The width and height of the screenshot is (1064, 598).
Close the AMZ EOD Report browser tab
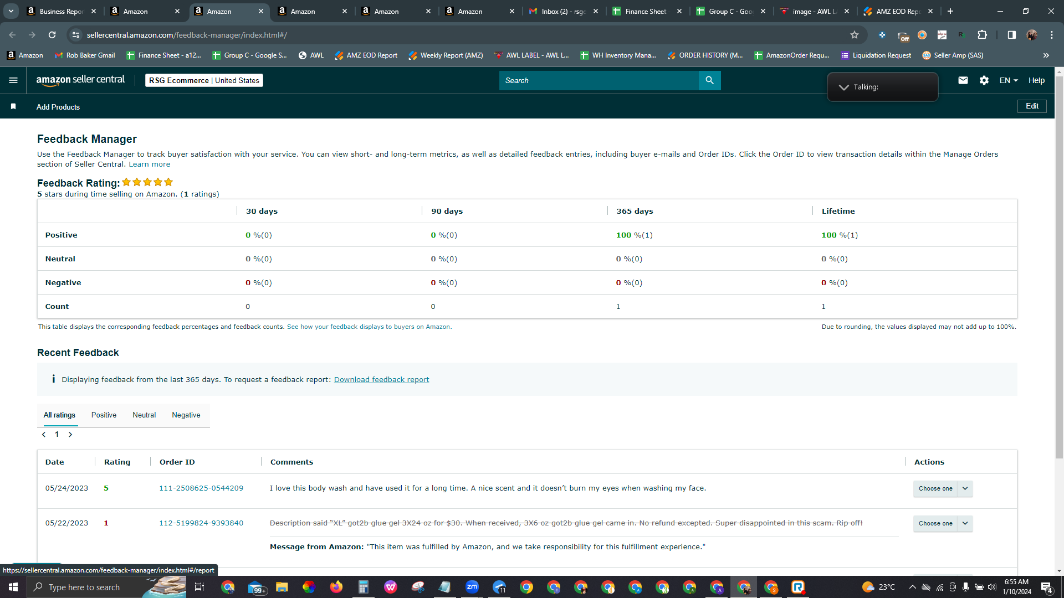coord(930,11)
